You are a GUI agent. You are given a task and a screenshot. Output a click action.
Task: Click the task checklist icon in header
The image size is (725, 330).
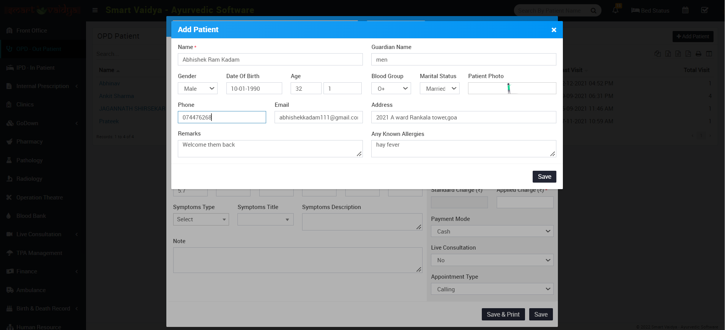pyautogui.click(x=704, y=10)
